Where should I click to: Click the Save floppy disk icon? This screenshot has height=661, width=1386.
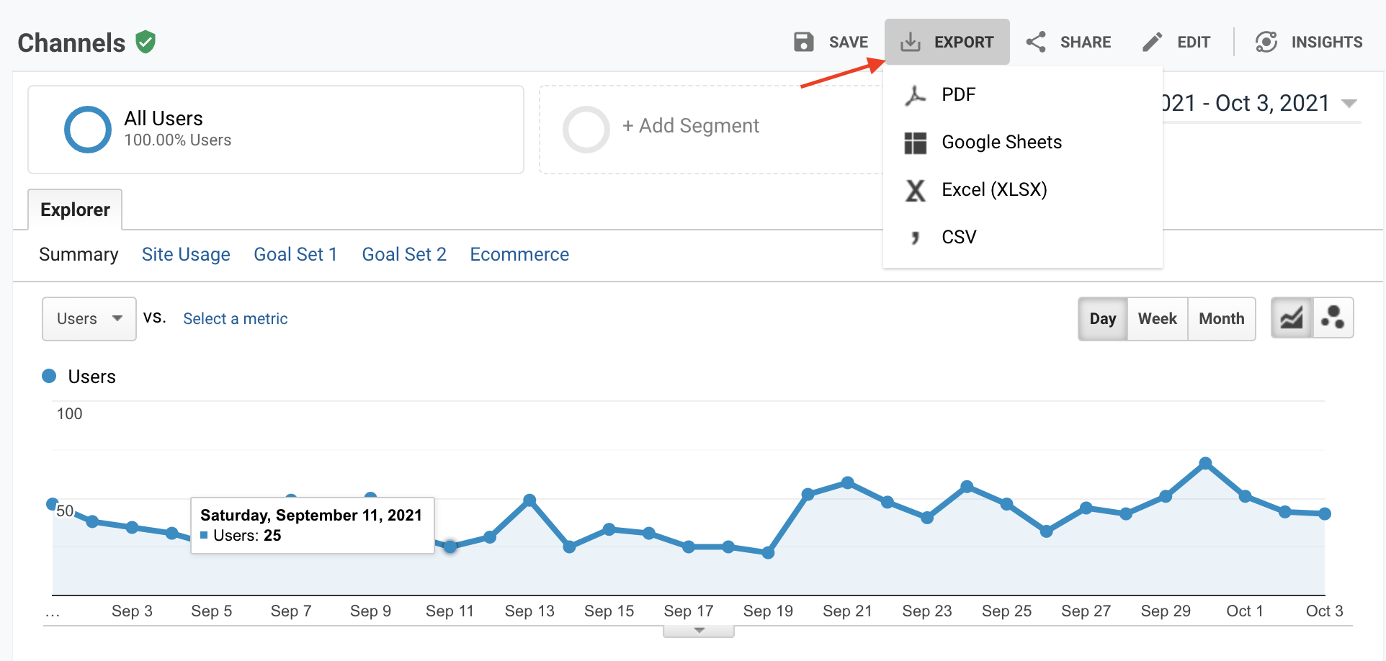coord(803,42)
